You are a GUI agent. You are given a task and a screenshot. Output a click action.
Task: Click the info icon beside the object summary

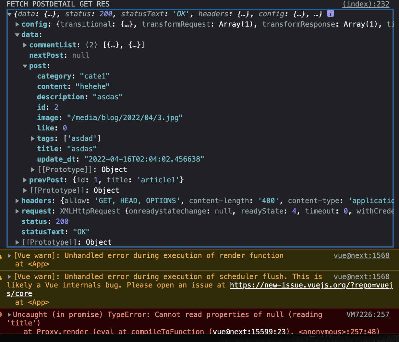click(x=330, y=14)
